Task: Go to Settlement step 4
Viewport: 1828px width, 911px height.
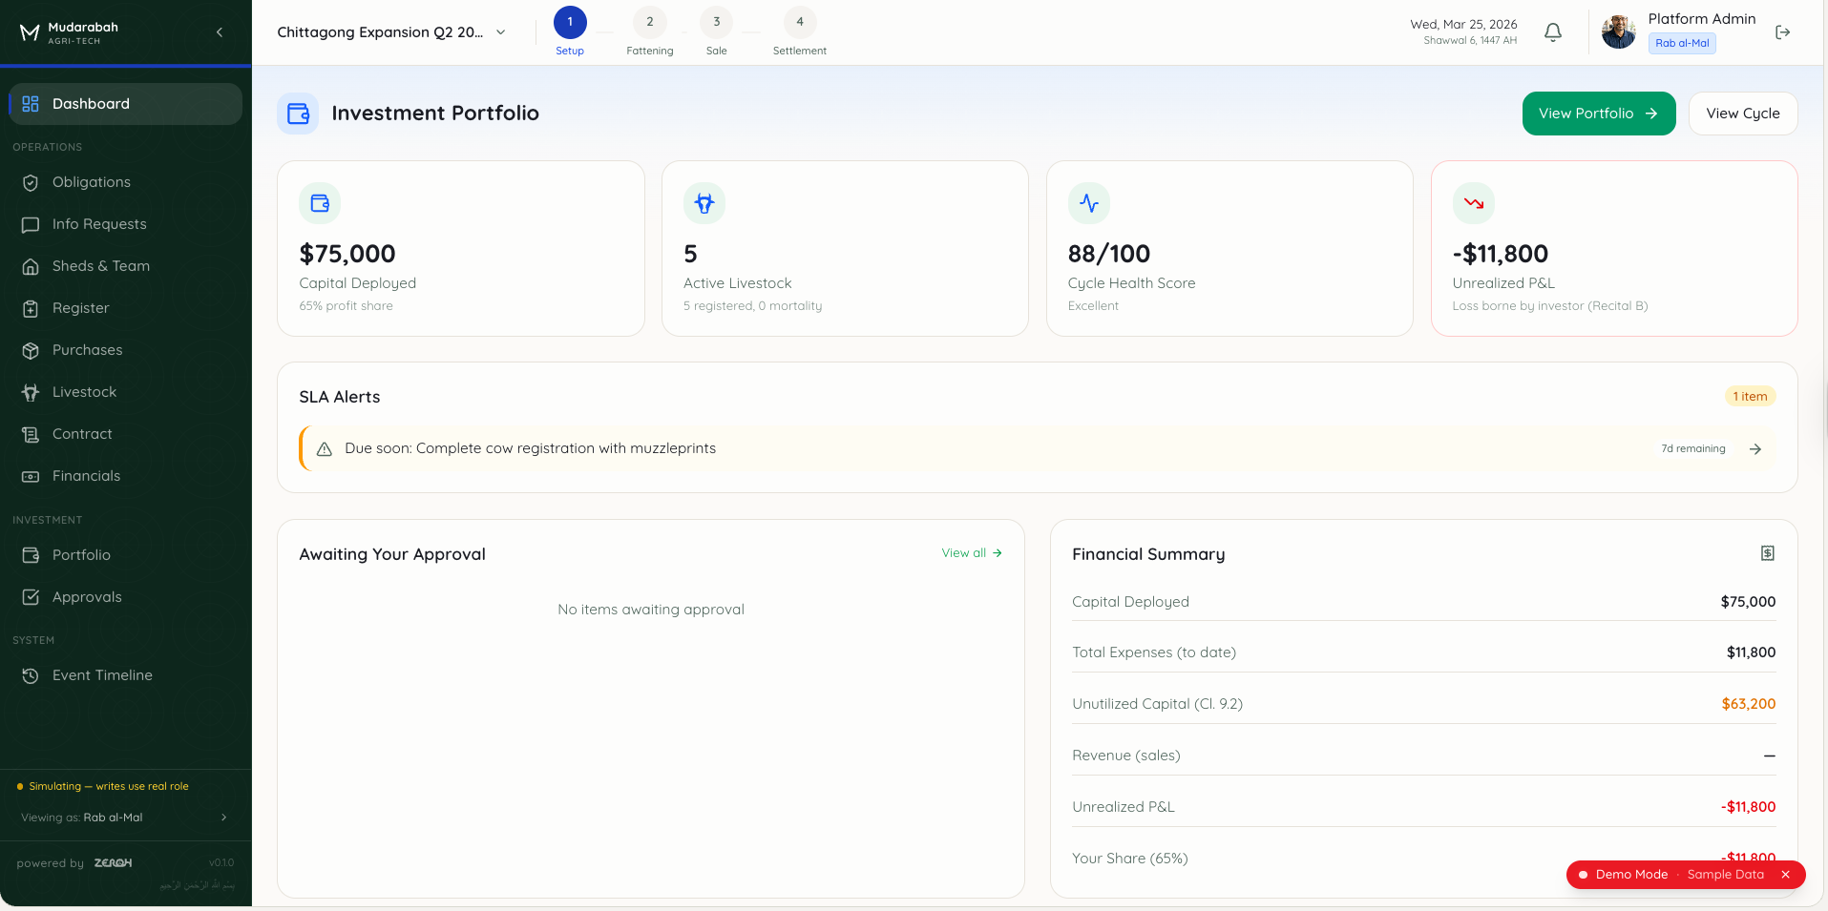Action: pos(799,23)
